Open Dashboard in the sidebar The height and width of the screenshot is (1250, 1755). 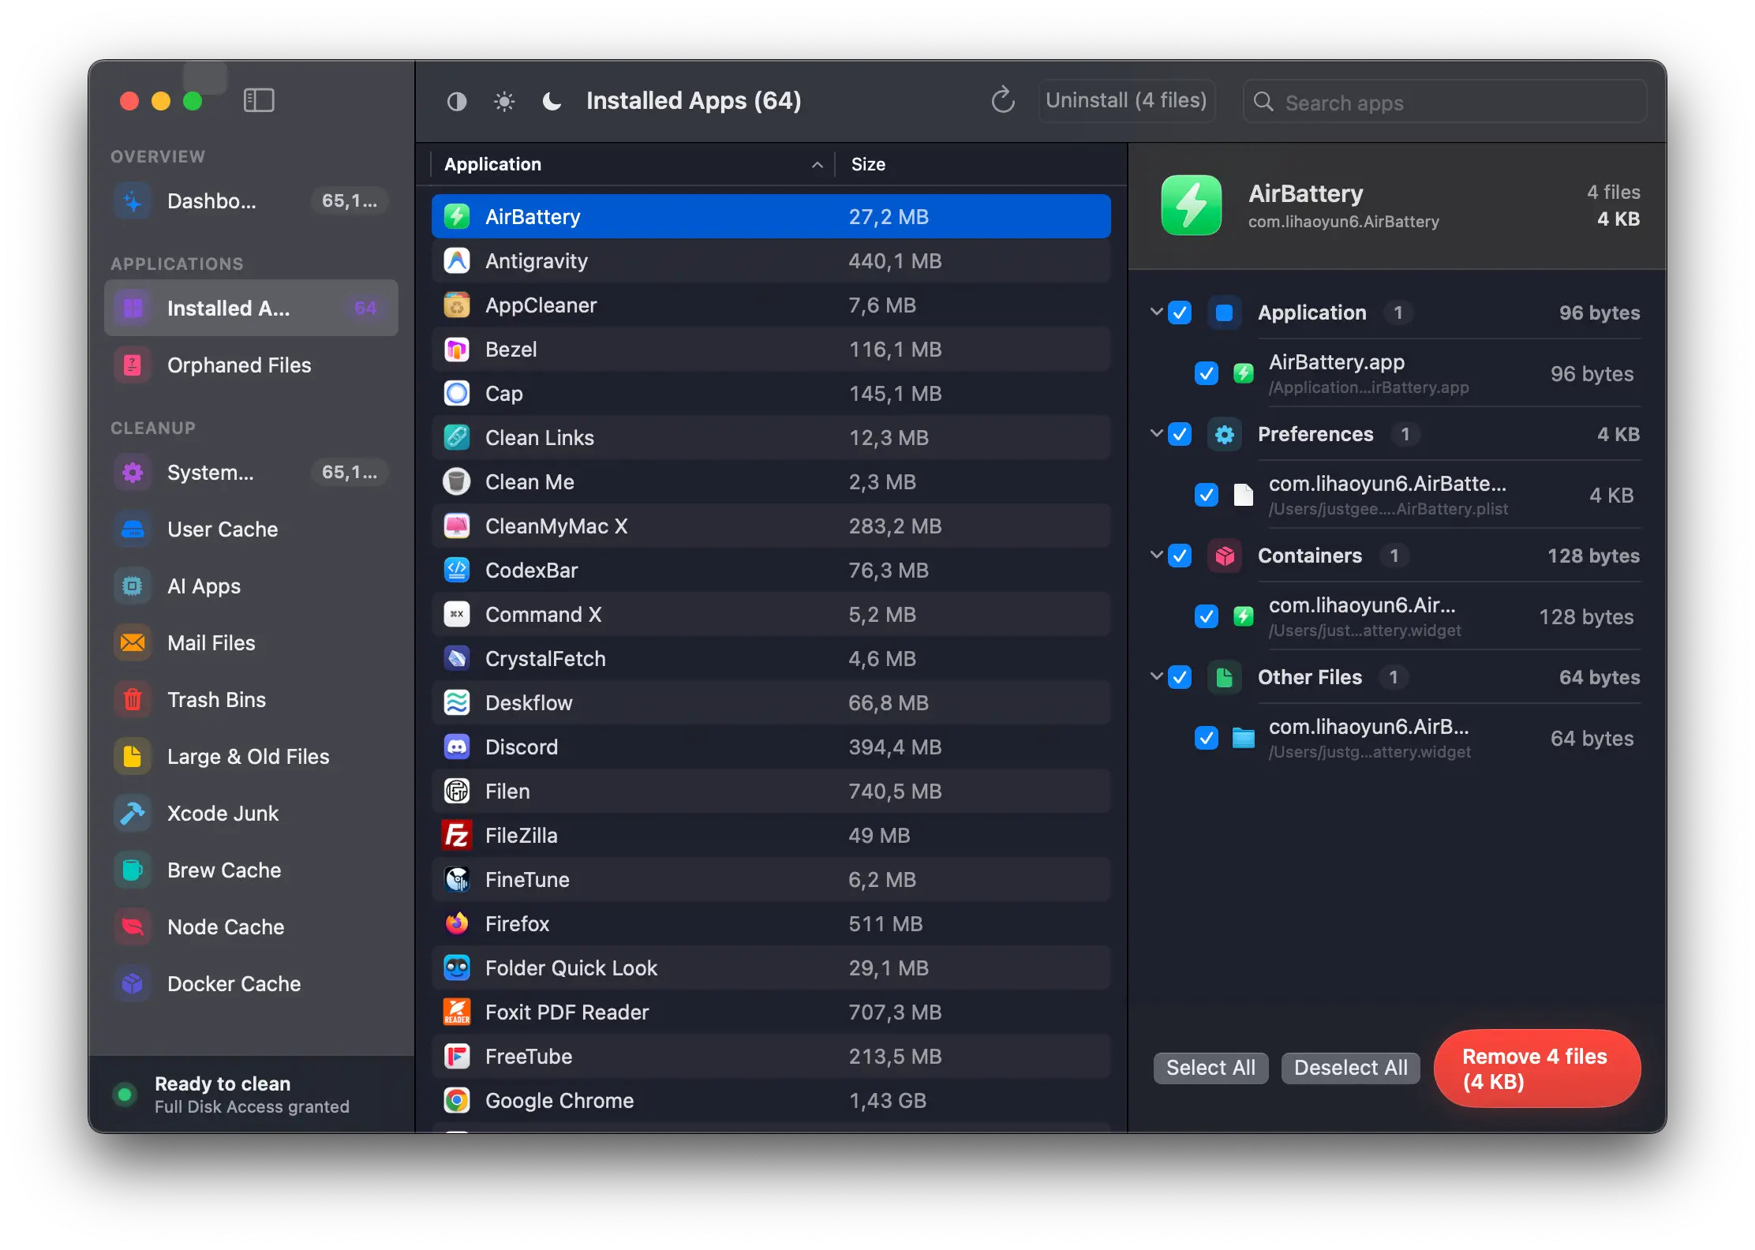251,201
